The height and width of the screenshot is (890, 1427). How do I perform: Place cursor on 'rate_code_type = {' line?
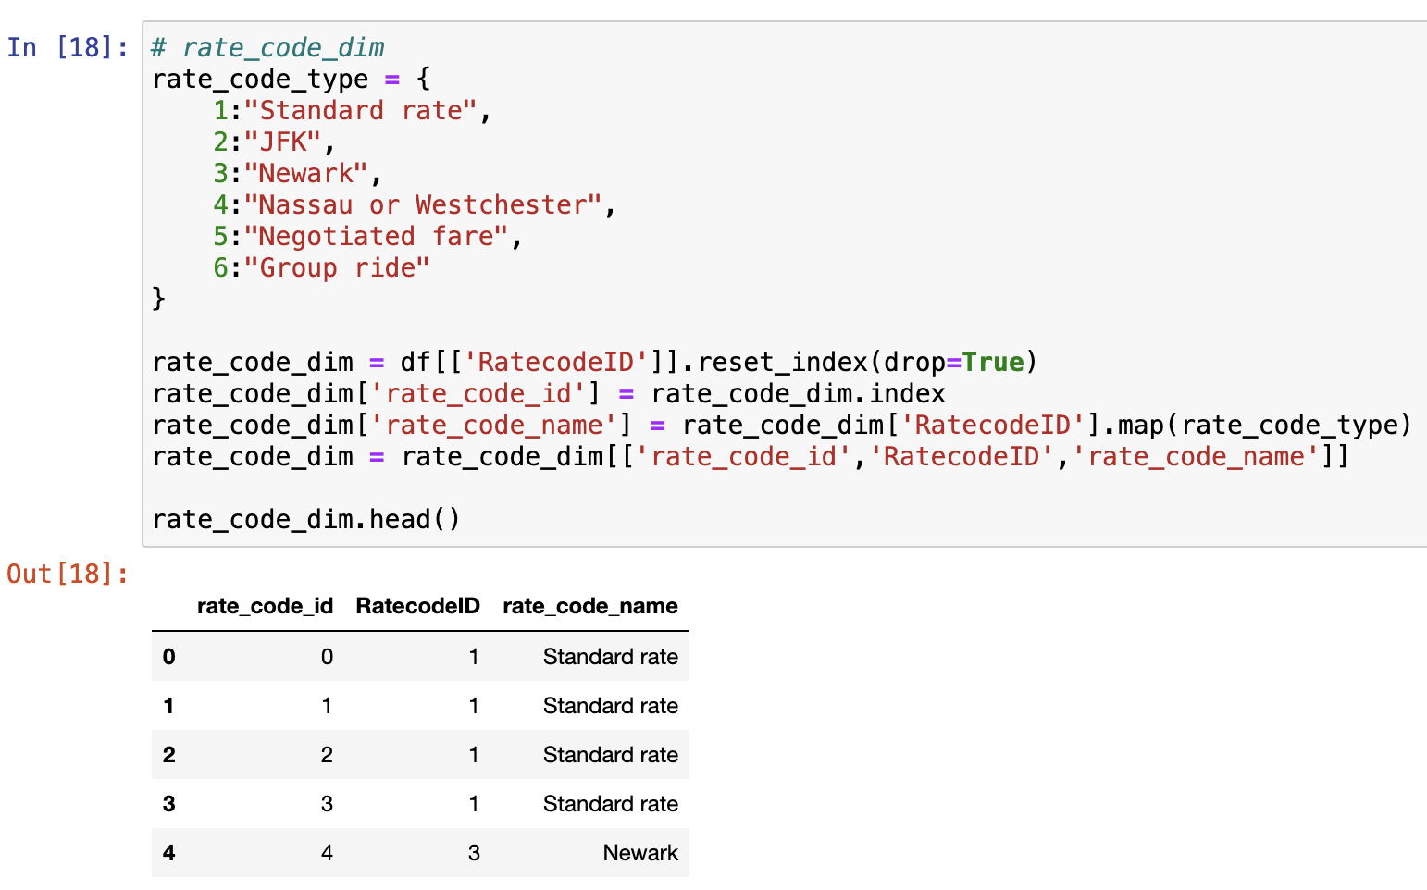pyautogui.click(x=291, y=80)
